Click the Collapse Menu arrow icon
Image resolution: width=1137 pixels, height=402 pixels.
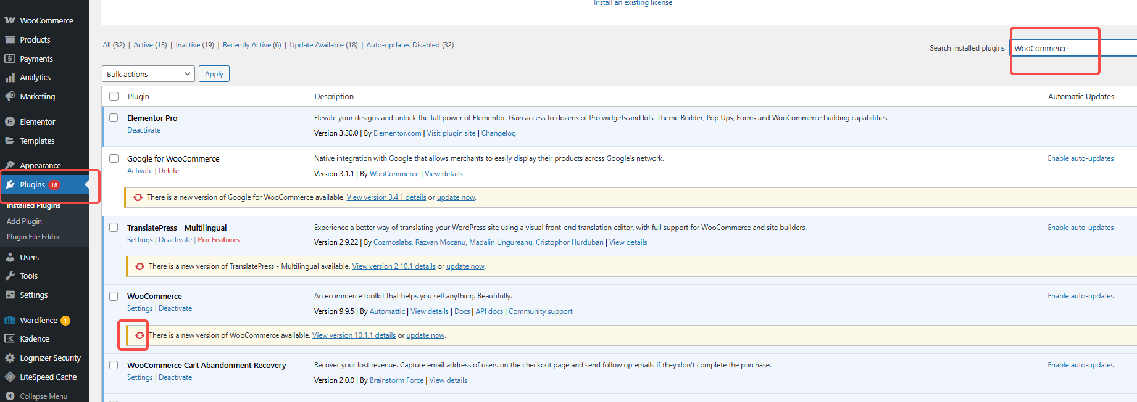[x=10, y=396]
